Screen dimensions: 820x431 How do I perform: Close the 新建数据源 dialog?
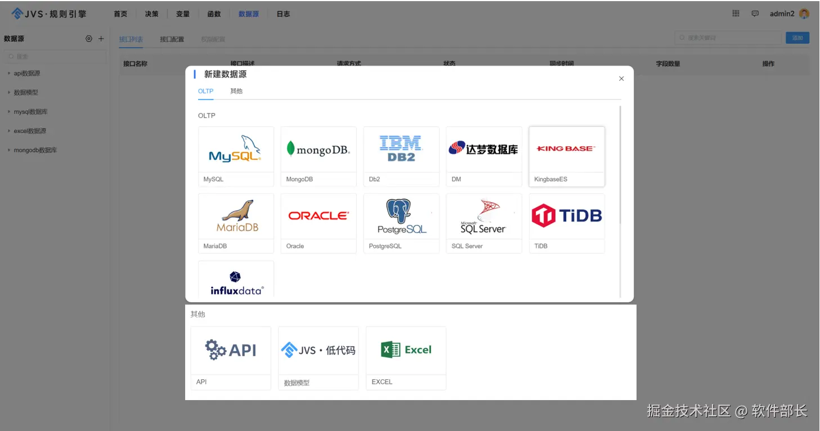coord(621,79)
